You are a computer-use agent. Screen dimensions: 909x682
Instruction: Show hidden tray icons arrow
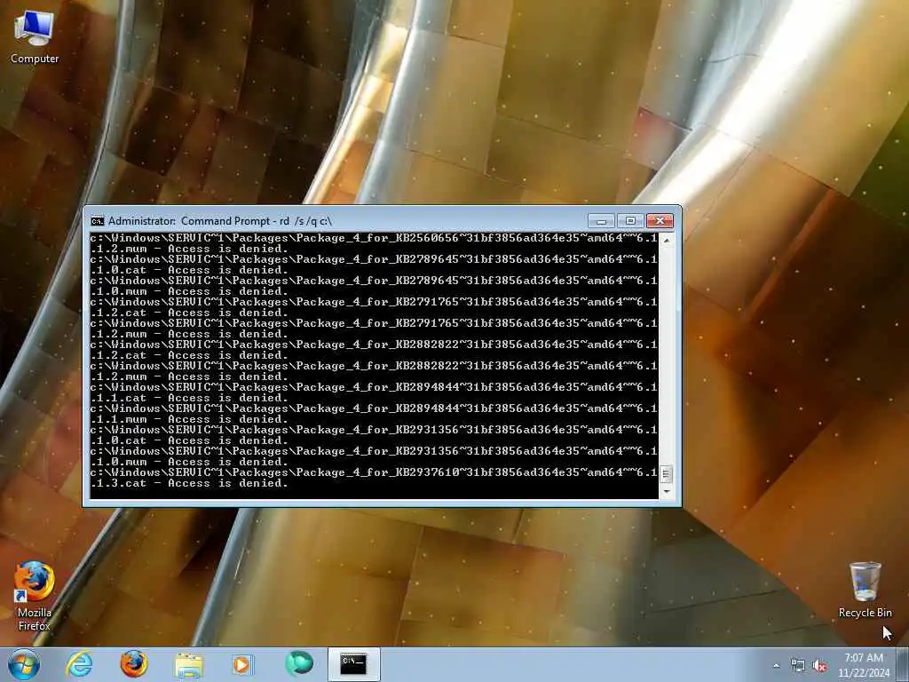pos(776,666)
